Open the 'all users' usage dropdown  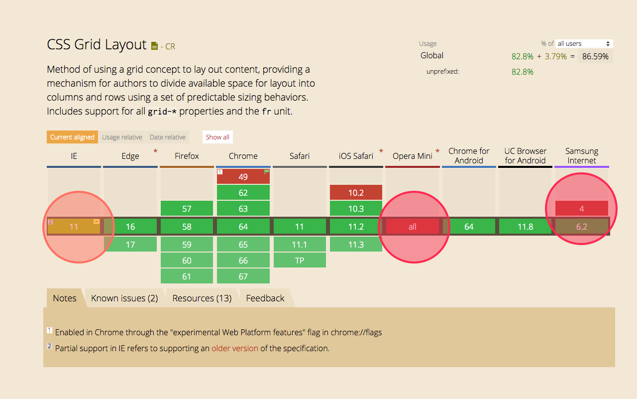point(584,44)
